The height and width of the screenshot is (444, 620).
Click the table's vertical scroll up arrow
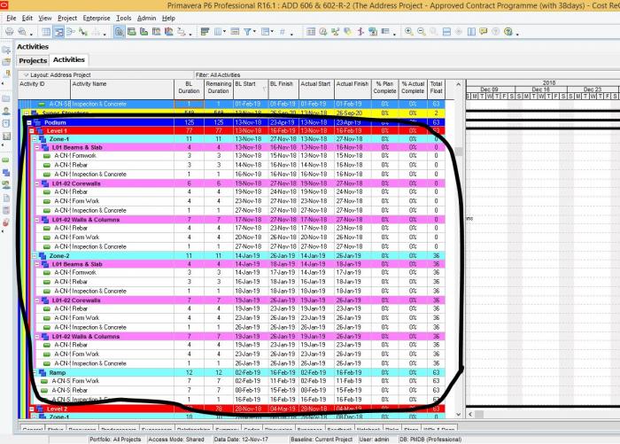point(458,84)
